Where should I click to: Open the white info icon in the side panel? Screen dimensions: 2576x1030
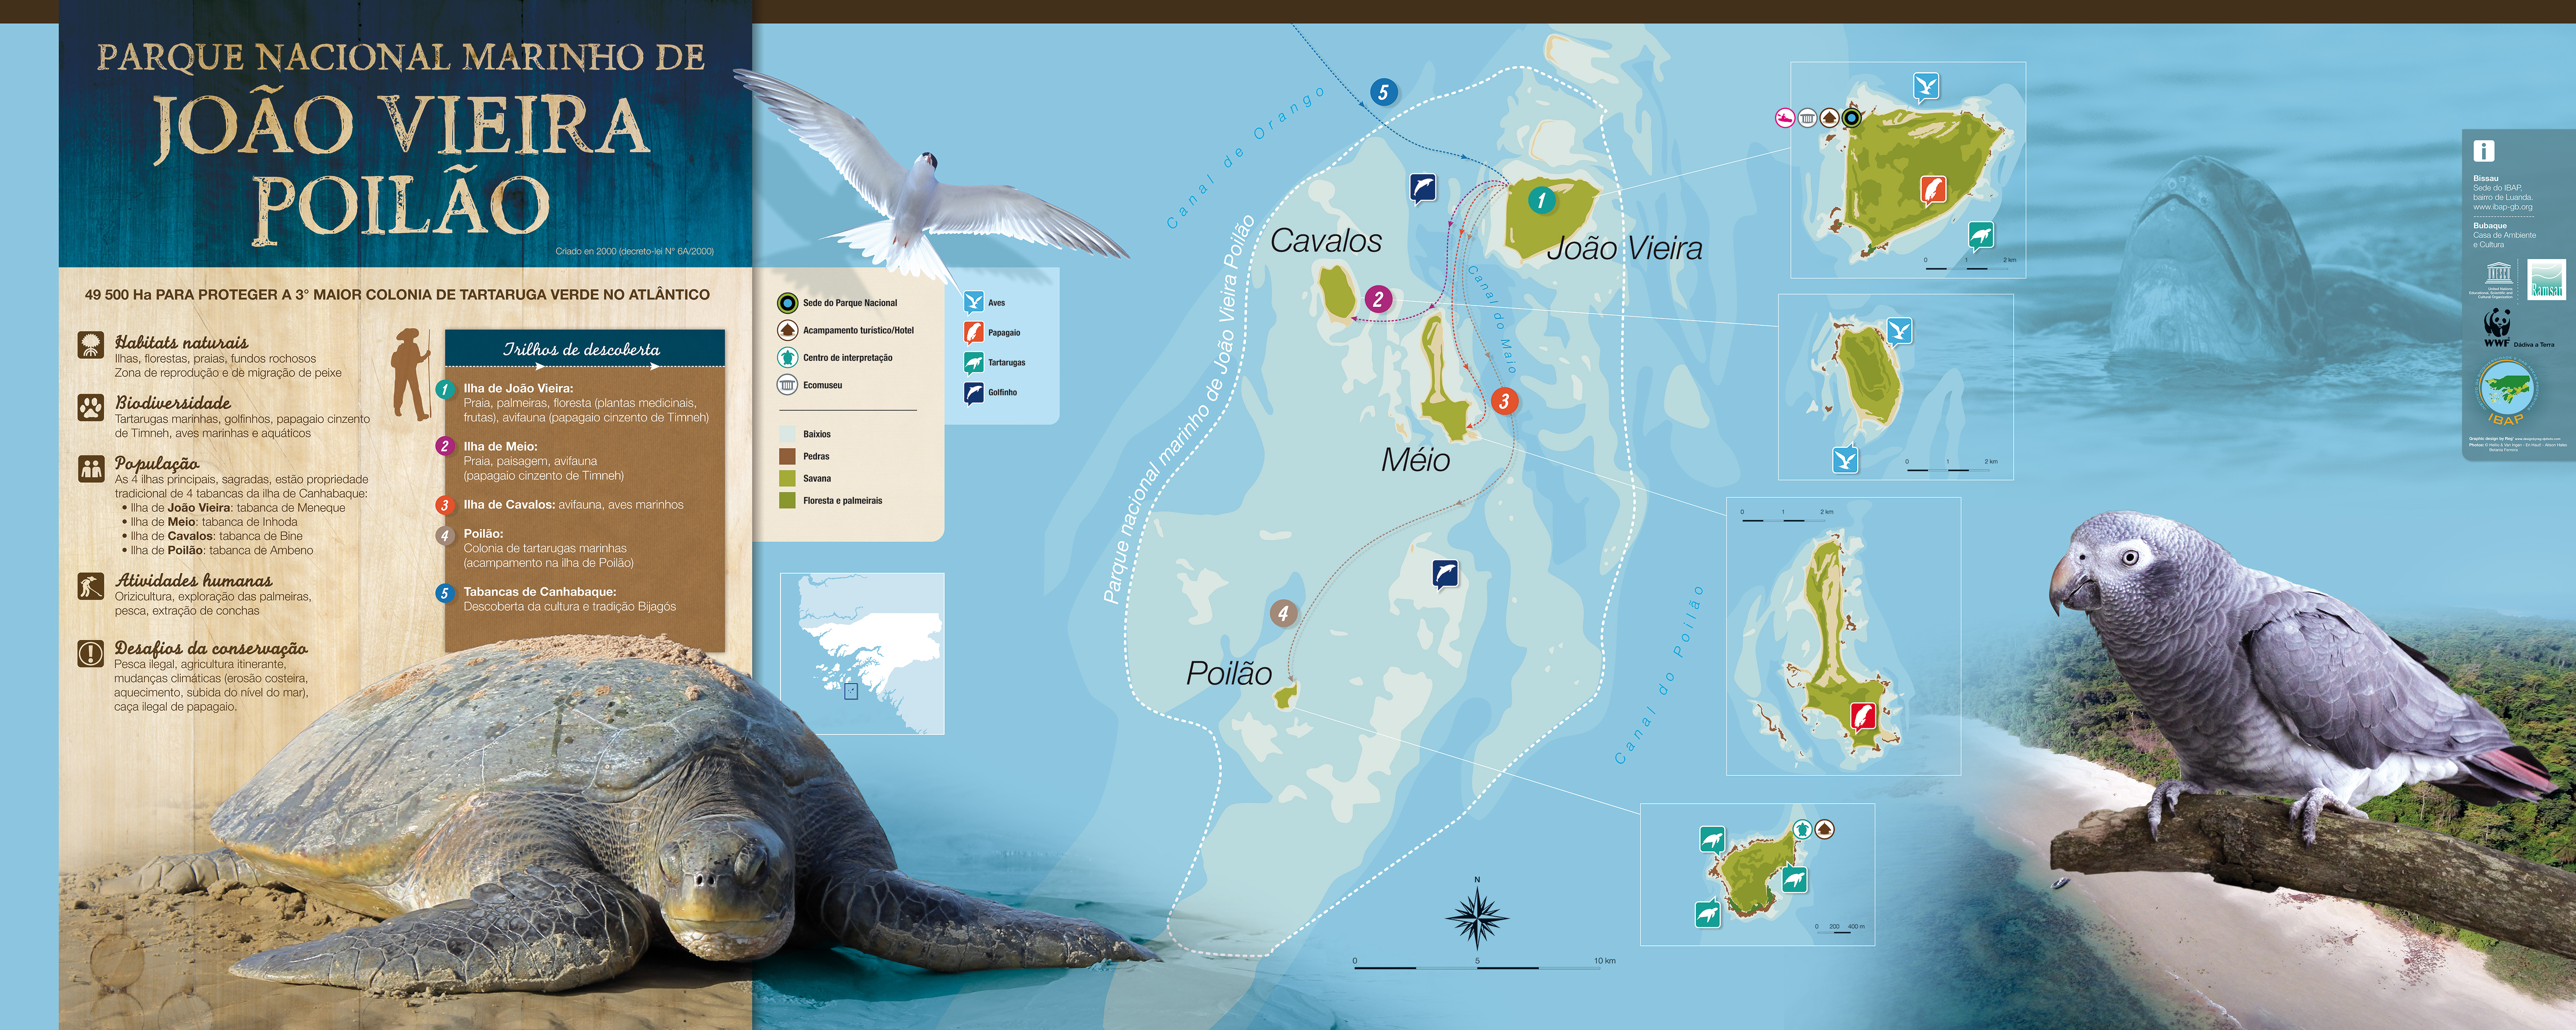pos(2484,151)
